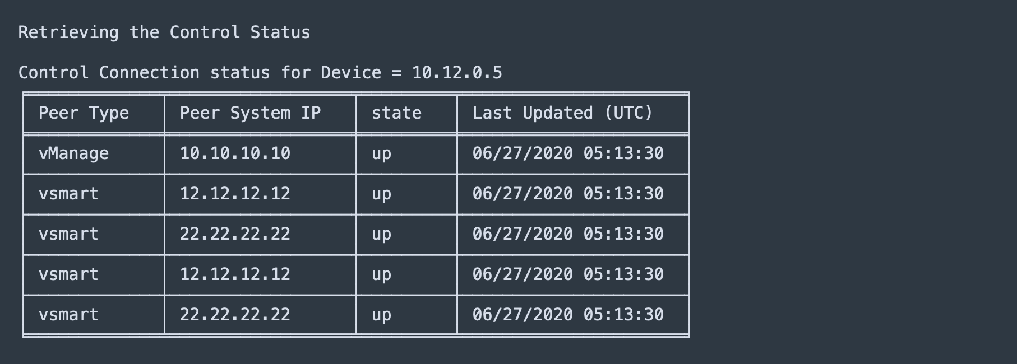Viewport: 1017px width, 364px height.
Task: Click the Last Updated (UTC) header
Action: point(562,113)
